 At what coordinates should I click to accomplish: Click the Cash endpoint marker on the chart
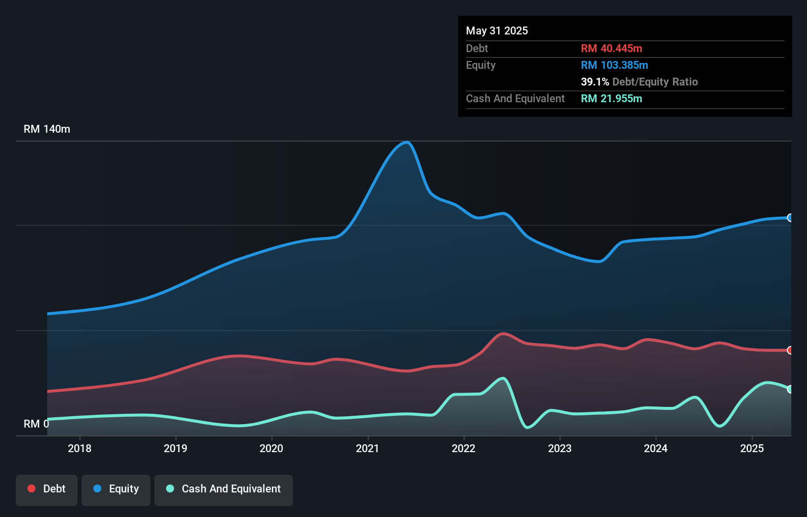789,388
